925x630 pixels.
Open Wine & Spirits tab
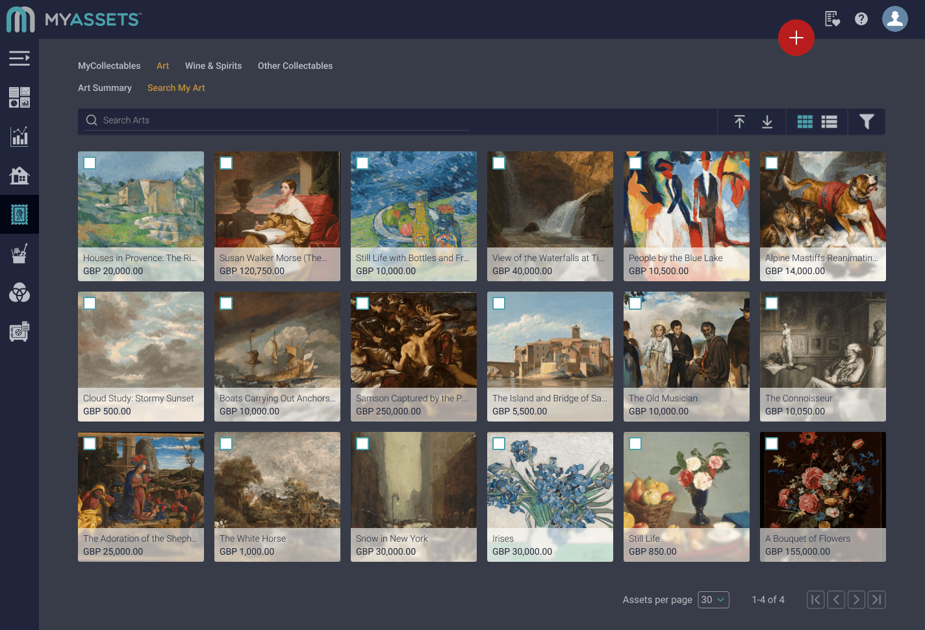coord(213,66)
